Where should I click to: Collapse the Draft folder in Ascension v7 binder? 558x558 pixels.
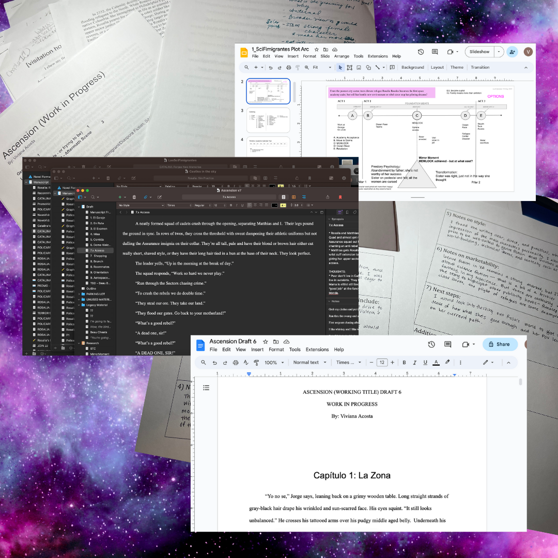coord(79,207)
